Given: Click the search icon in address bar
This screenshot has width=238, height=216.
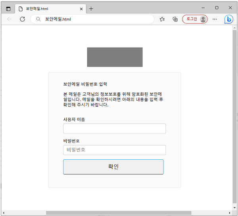Looking at the screenshot, I should (38, 19).
